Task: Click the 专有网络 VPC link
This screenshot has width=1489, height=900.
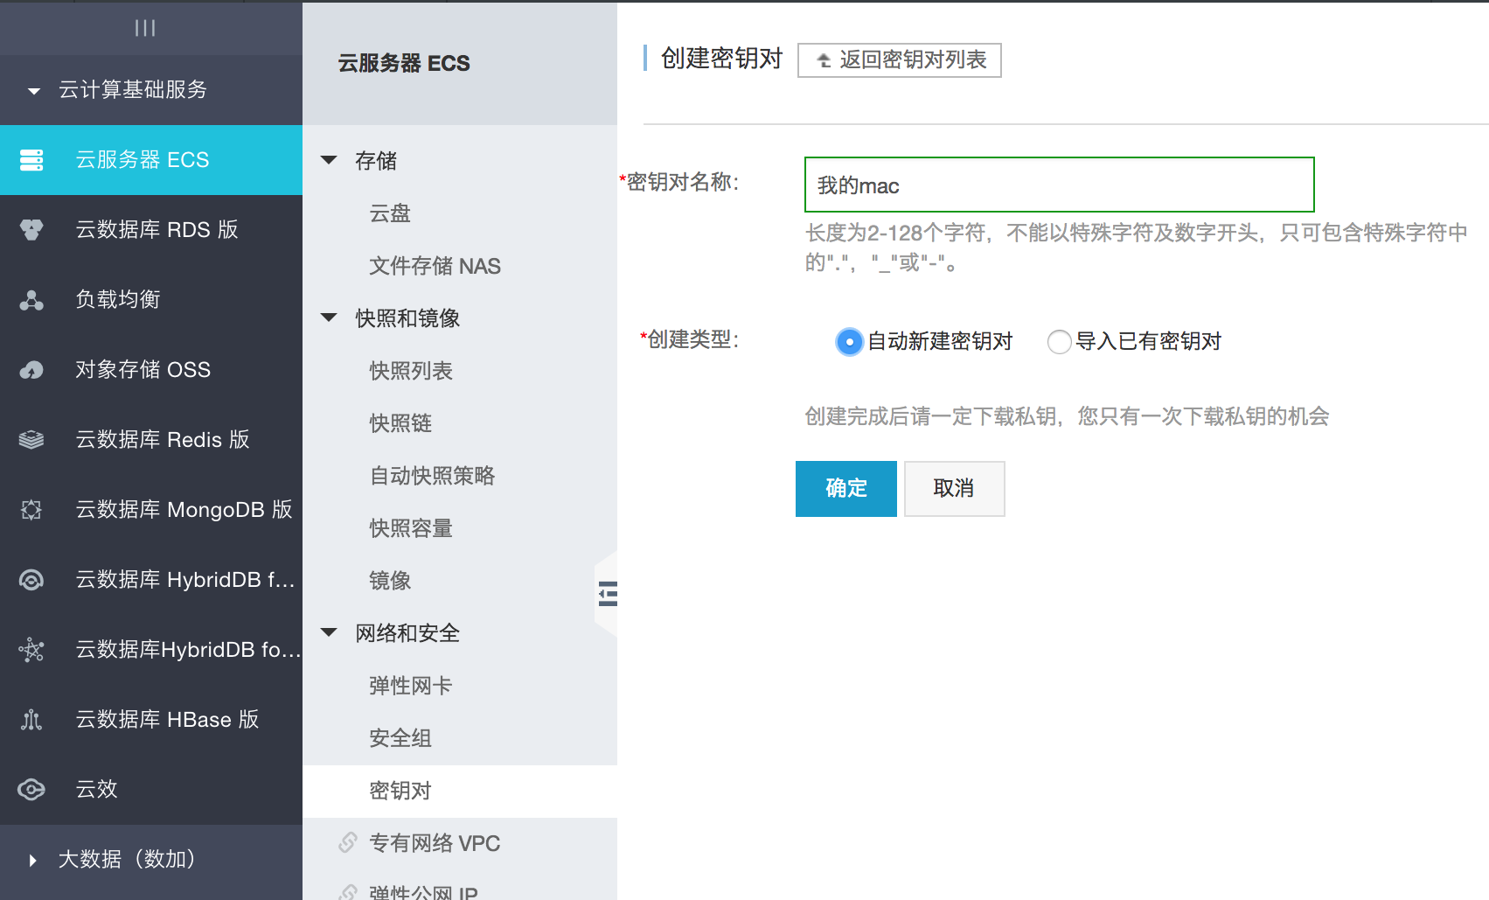Action: click(435, 843)
